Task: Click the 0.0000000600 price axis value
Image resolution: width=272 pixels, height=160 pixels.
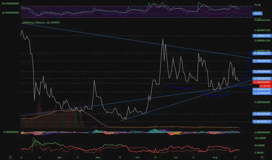Action: 262,102
